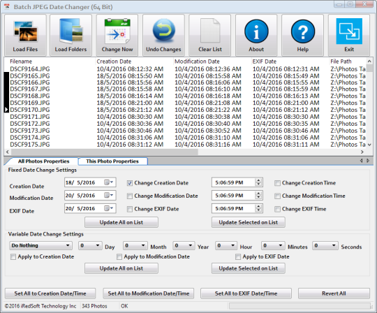Switch to the This Photo Properties tab
Image resolution: width=377 pixels, height=313 pixels.
pyautogui.click(x=112, y=161)
